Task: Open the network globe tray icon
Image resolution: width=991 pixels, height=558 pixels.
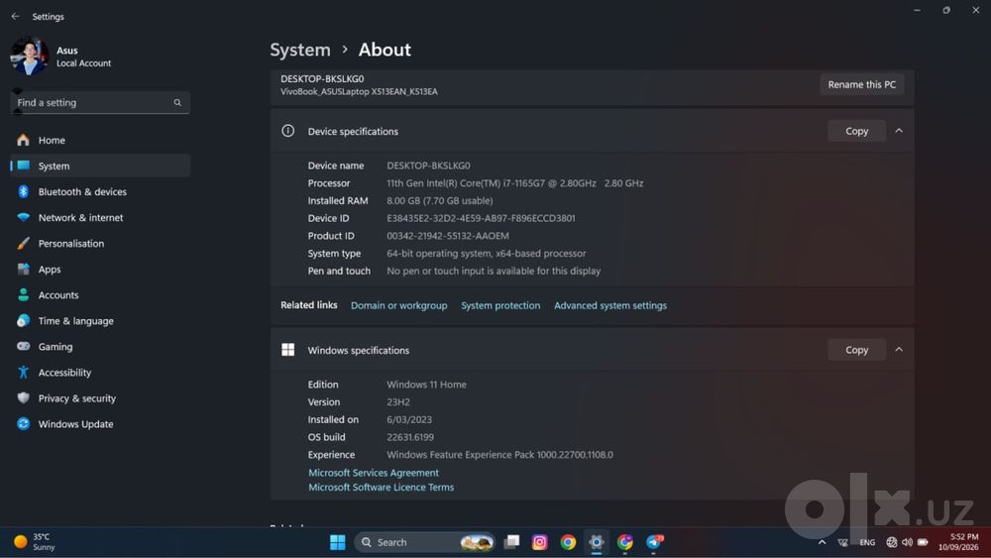Action: point(891,542)
